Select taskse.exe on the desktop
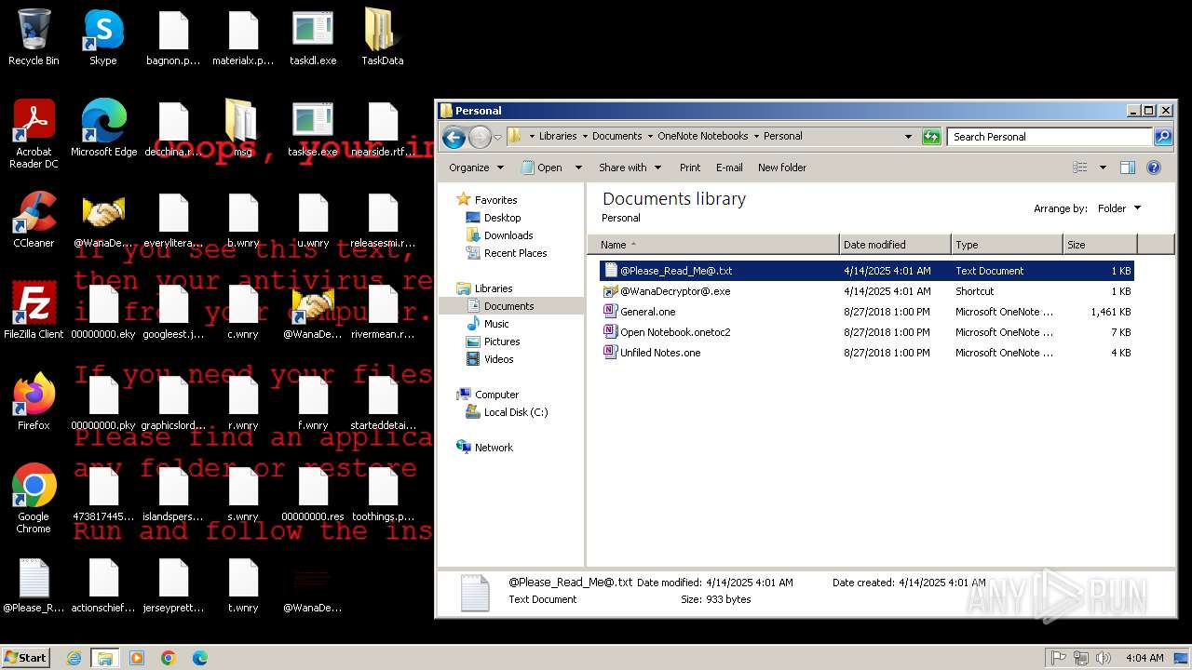Image resolution: width=1192 pixels, height=670 pixels. click(x=313, y=128)
